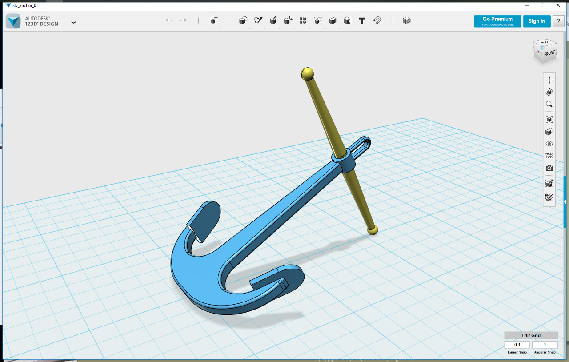The image size is (569, 362).
Task: Click the FRONT face of the view cube
Action: tap(549, 53)
